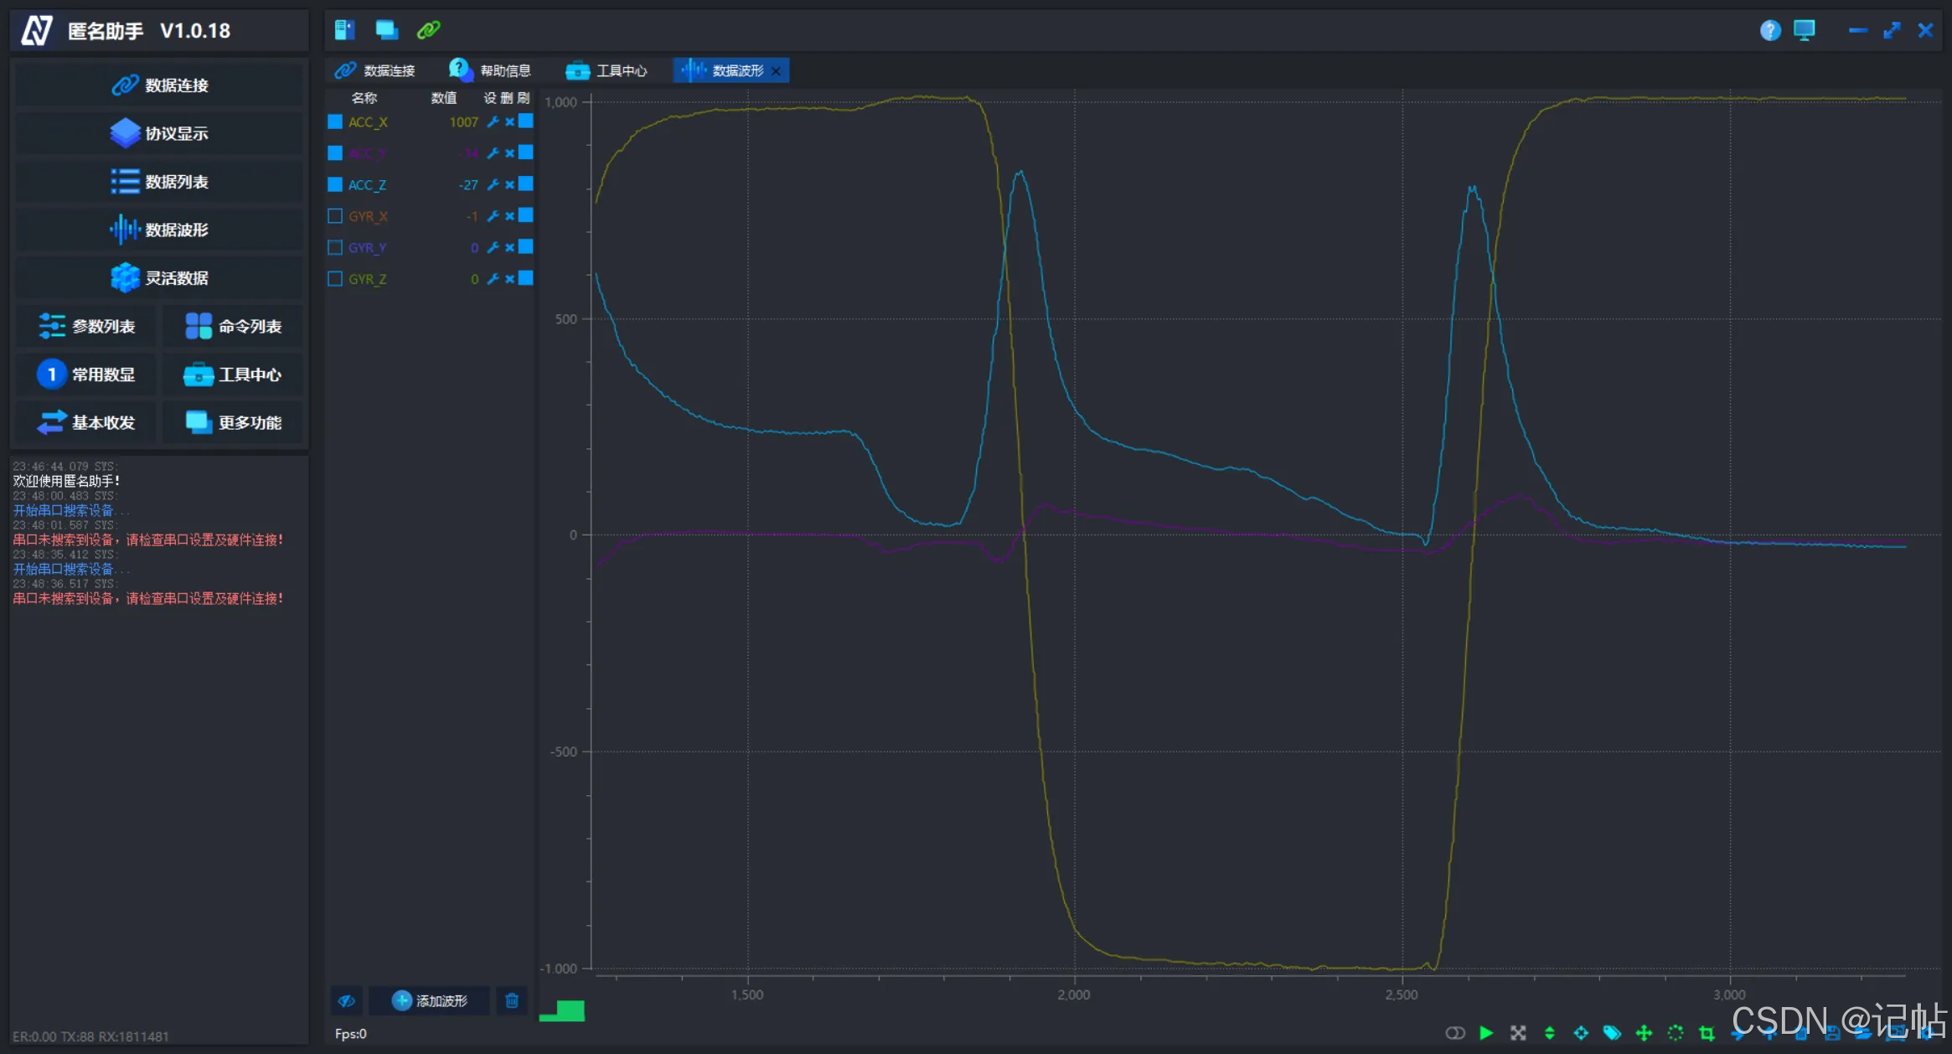Open 数据连接 in the left sidebar
Screen dimensions: 1952x1054
[159, 85]
